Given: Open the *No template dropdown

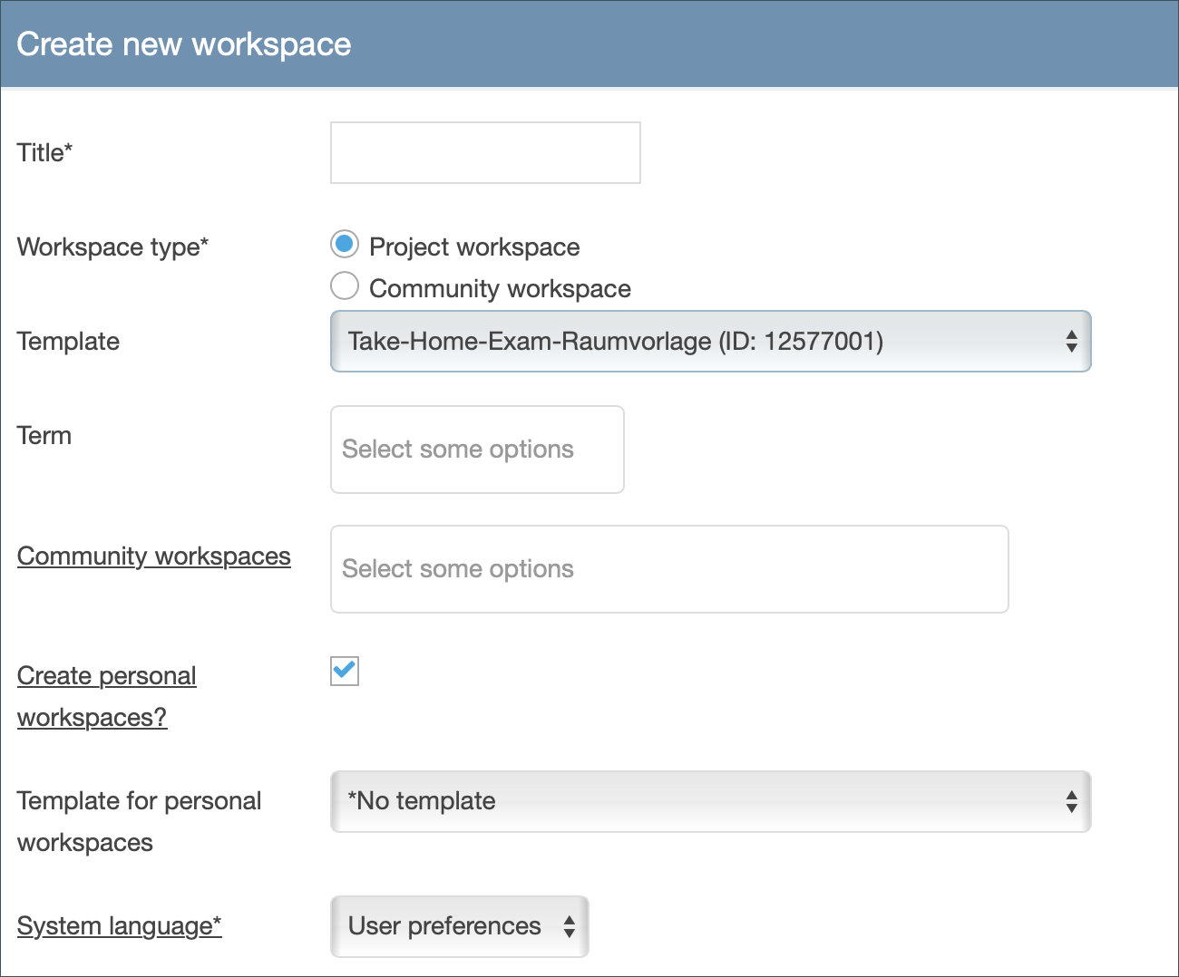Looking at the screenshot, I should (x=710, y=801).
